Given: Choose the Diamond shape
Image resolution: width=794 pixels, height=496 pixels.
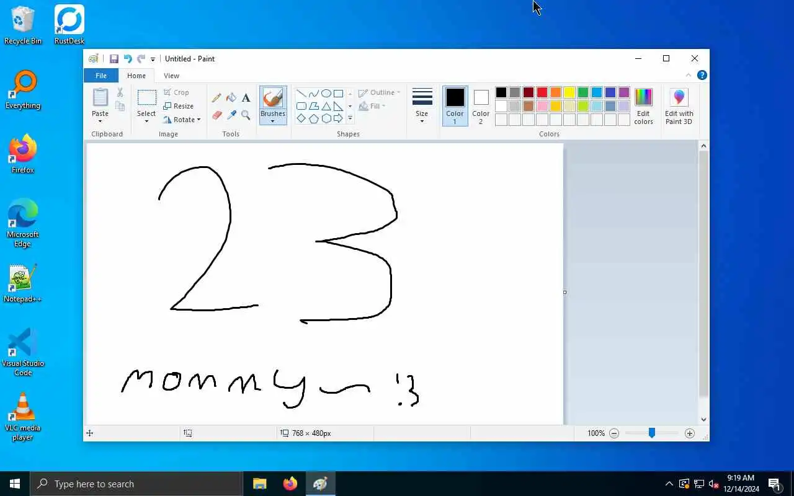Looking at the screenshot, I should click(301, 118).
